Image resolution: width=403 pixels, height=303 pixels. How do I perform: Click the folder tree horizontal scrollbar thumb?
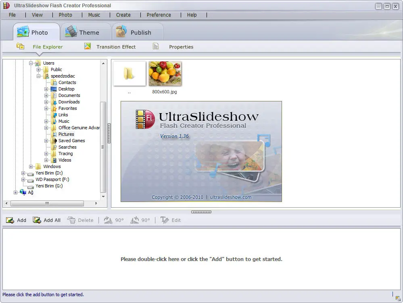pos(47,203)
